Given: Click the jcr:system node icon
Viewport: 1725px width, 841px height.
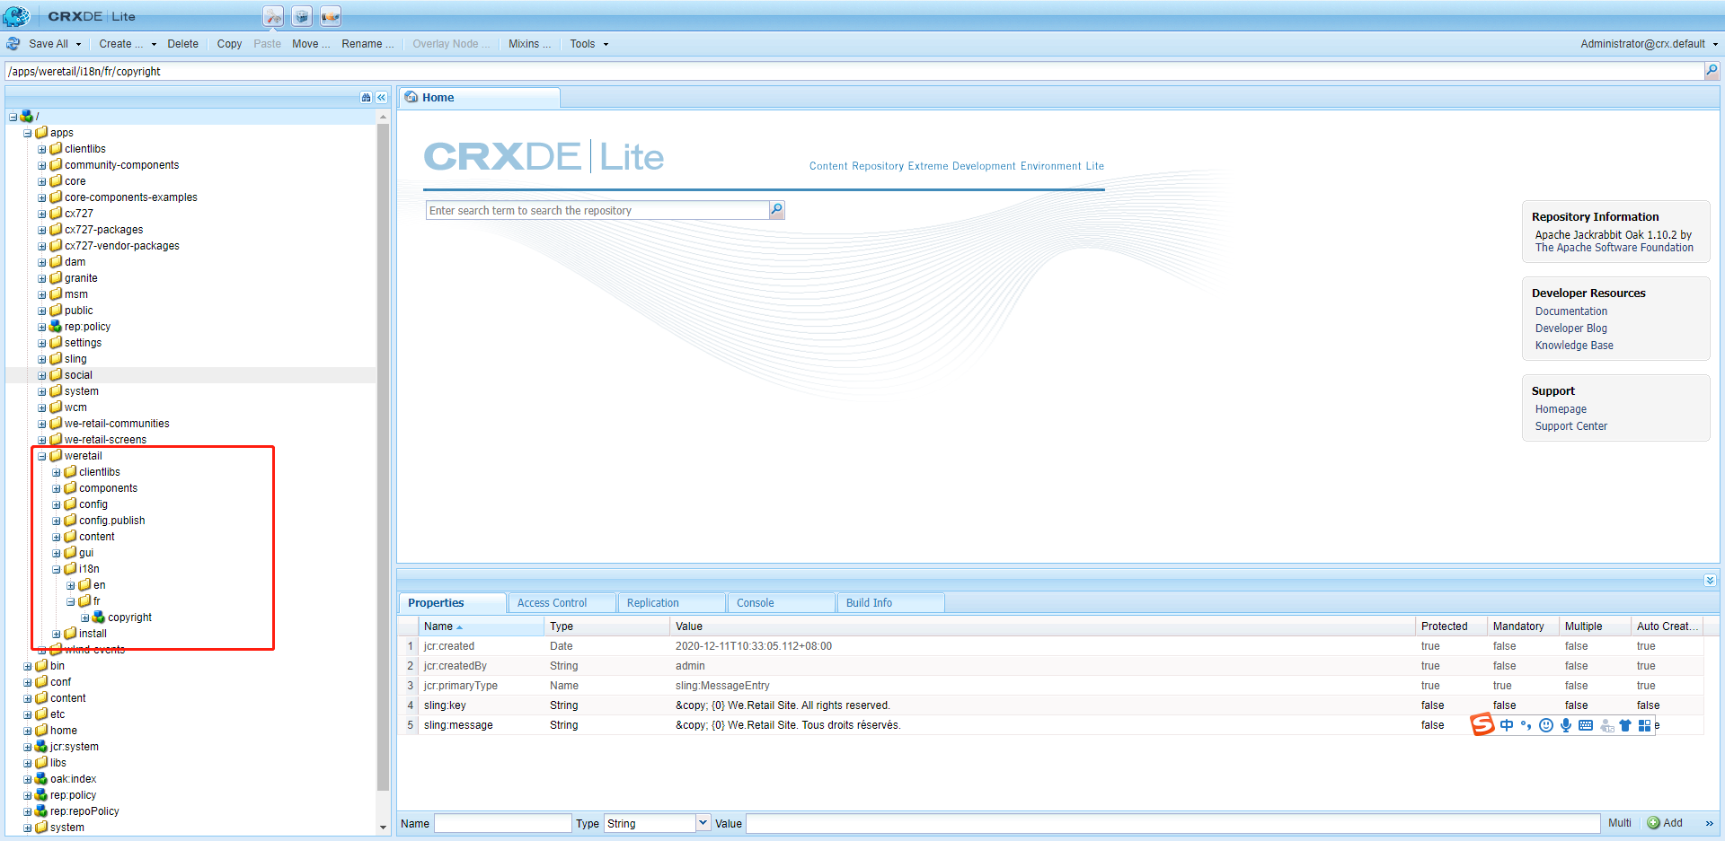Looking at the screenshot, I should point(41,746).
